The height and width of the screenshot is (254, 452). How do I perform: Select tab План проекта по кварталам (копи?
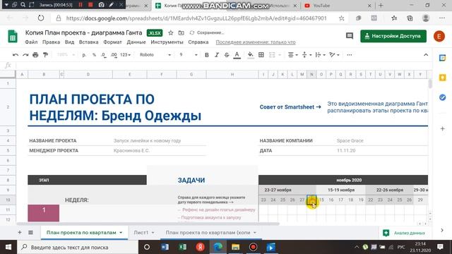[x=208, y=232]
